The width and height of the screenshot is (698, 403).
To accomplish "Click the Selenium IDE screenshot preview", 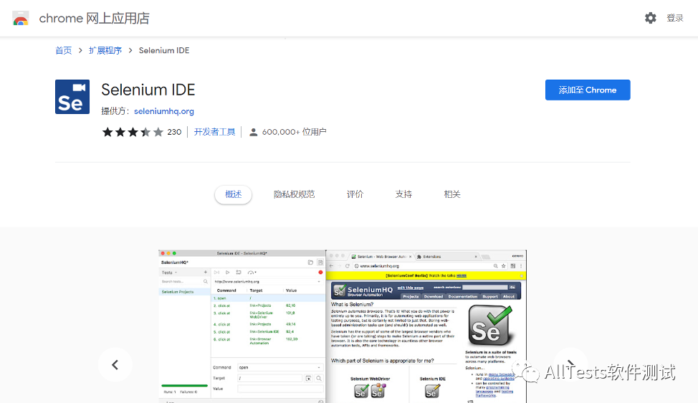I will pyautogui.click(x=343, y=326).
